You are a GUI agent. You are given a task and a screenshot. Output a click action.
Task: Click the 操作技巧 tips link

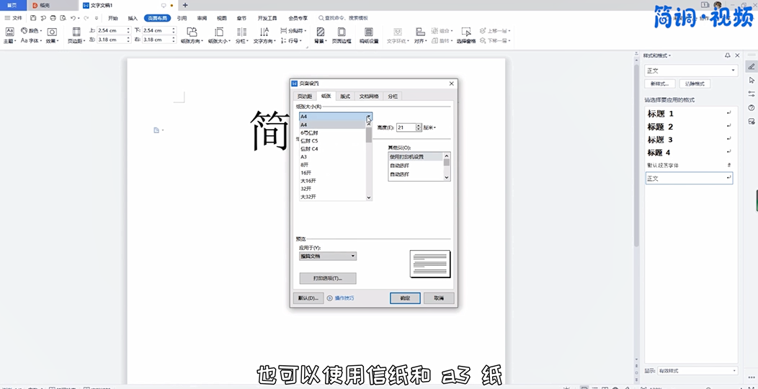[344, 298]
